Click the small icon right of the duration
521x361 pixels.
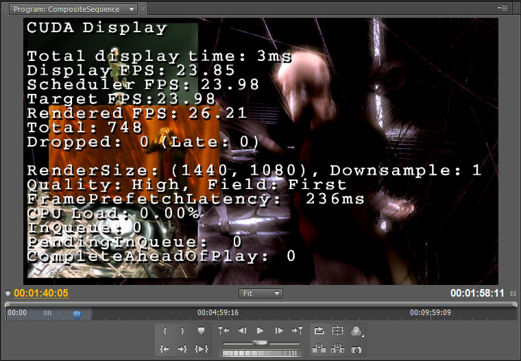[513, 294]
